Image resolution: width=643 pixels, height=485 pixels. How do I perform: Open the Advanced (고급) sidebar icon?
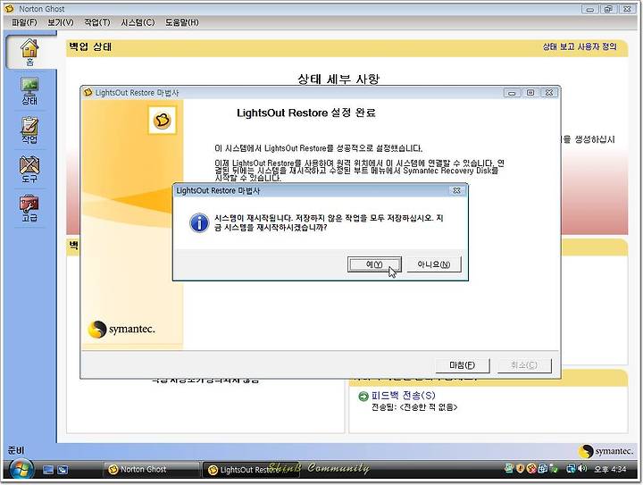tap(29, 208)
